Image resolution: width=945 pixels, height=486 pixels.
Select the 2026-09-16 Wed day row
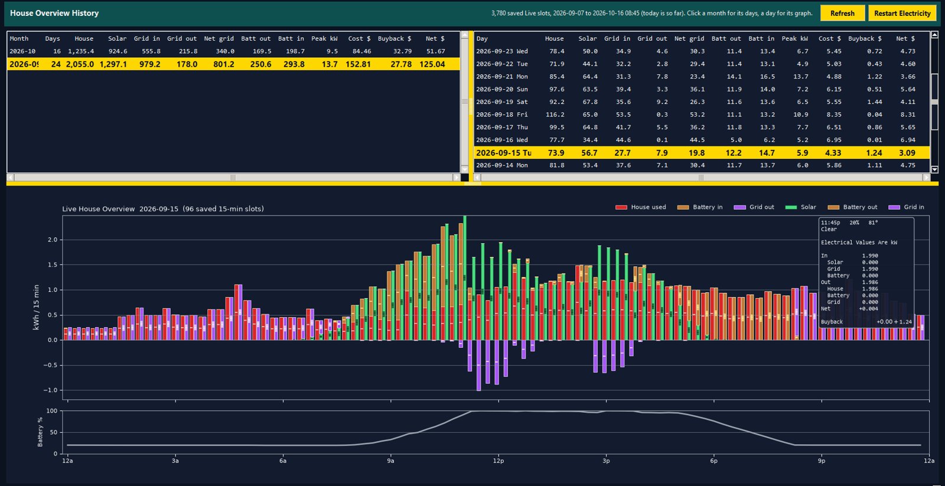(702, 140)
